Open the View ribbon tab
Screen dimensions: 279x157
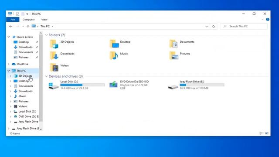click(44, 20)
